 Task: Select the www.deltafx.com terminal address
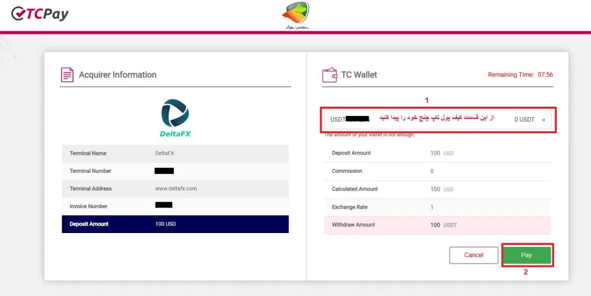[176, 189]
